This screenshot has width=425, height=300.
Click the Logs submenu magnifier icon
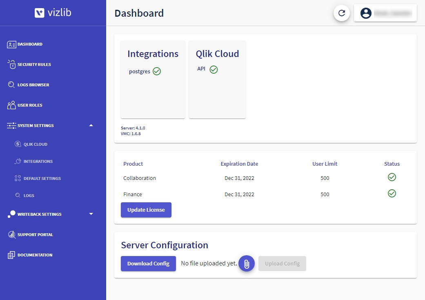18,195
